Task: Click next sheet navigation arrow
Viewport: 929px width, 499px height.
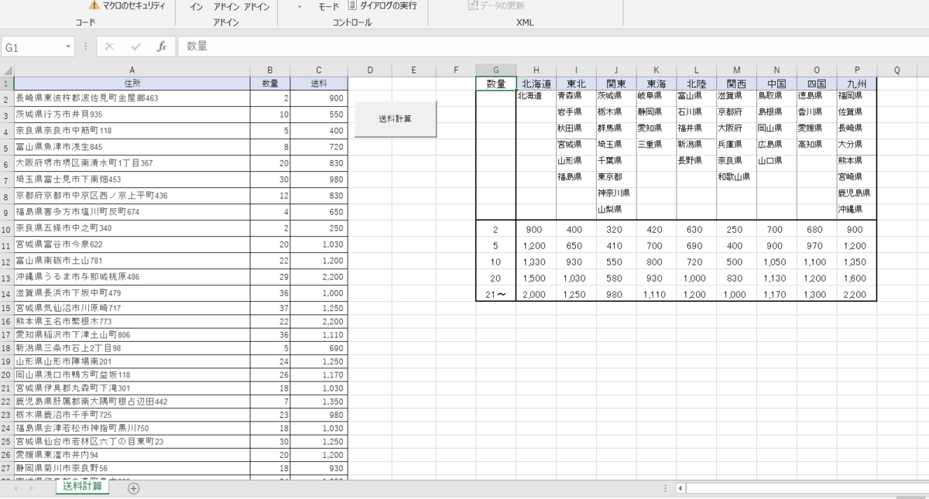Action: [31, 488]
